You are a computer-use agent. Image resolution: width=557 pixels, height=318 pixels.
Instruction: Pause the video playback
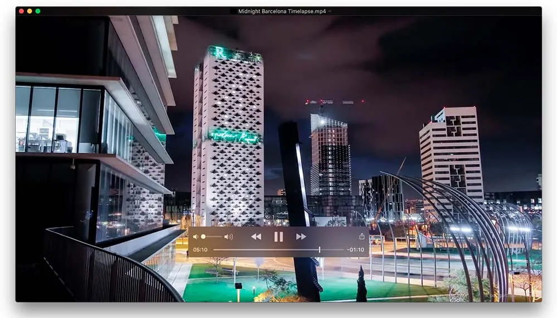coord(279,237)
